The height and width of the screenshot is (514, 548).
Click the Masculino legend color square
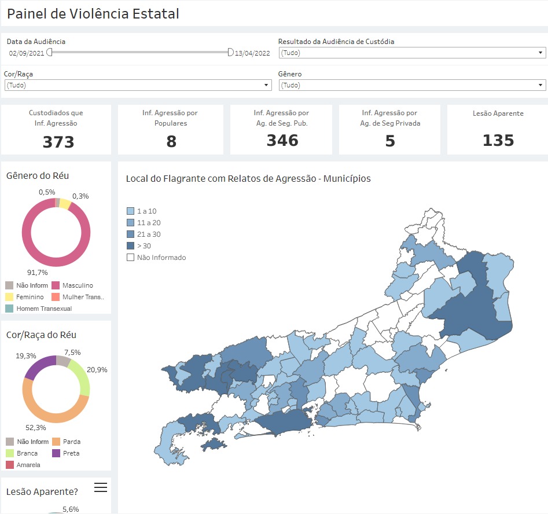click(x=56, y=285)
